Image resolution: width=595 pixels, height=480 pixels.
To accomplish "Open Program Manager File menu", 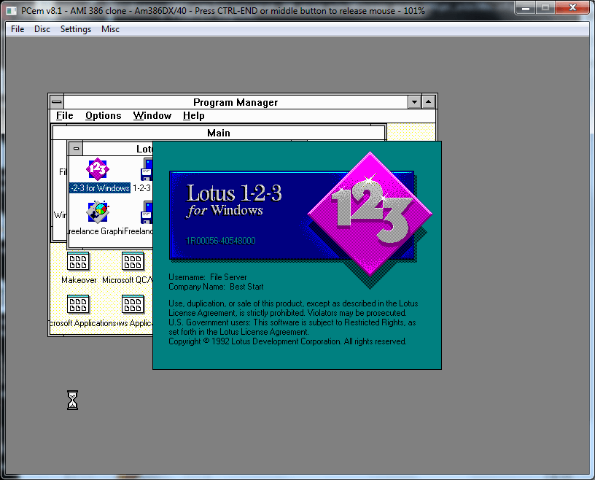I will click(x=64, y=115).
